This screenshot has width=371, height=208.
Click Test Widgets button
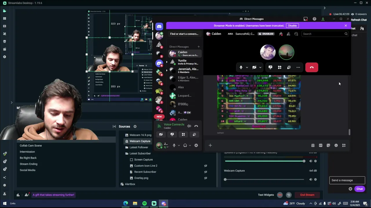pyautogui.click(x=266, y=195)
